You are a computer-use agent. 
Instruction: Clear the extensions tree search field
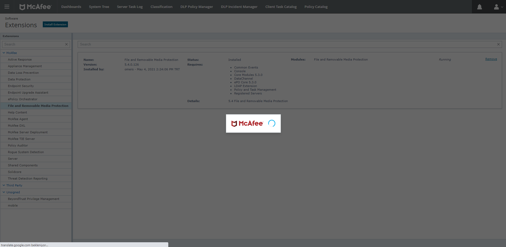coord(66,44)
